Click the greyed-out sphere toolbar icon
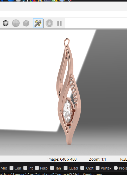 (16, 23)
